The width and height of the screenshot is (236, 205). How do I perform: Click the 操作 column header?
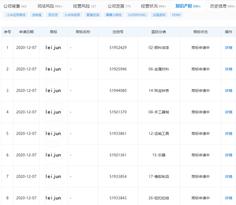pos(228,32)
